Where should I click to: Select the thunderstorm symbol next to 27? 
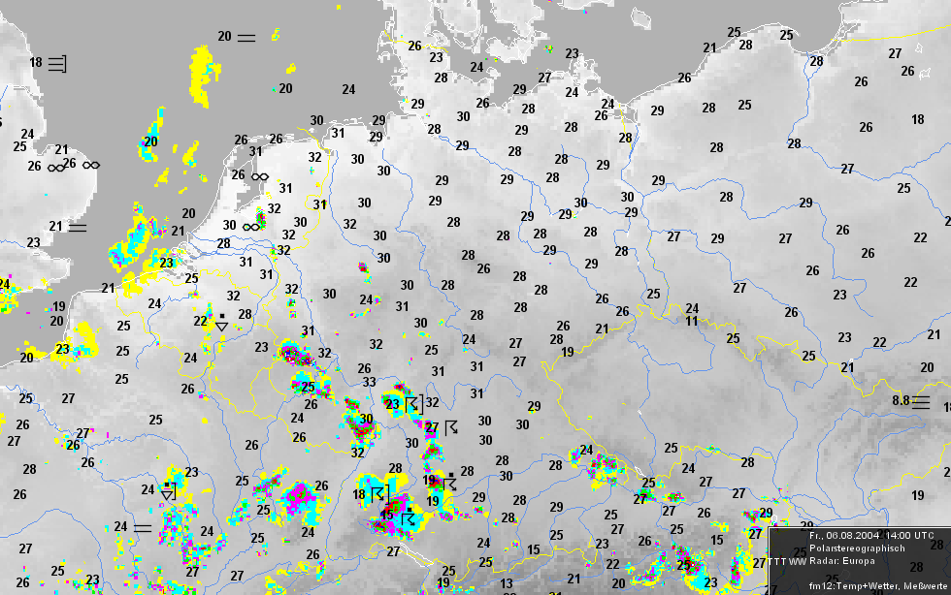451,427
